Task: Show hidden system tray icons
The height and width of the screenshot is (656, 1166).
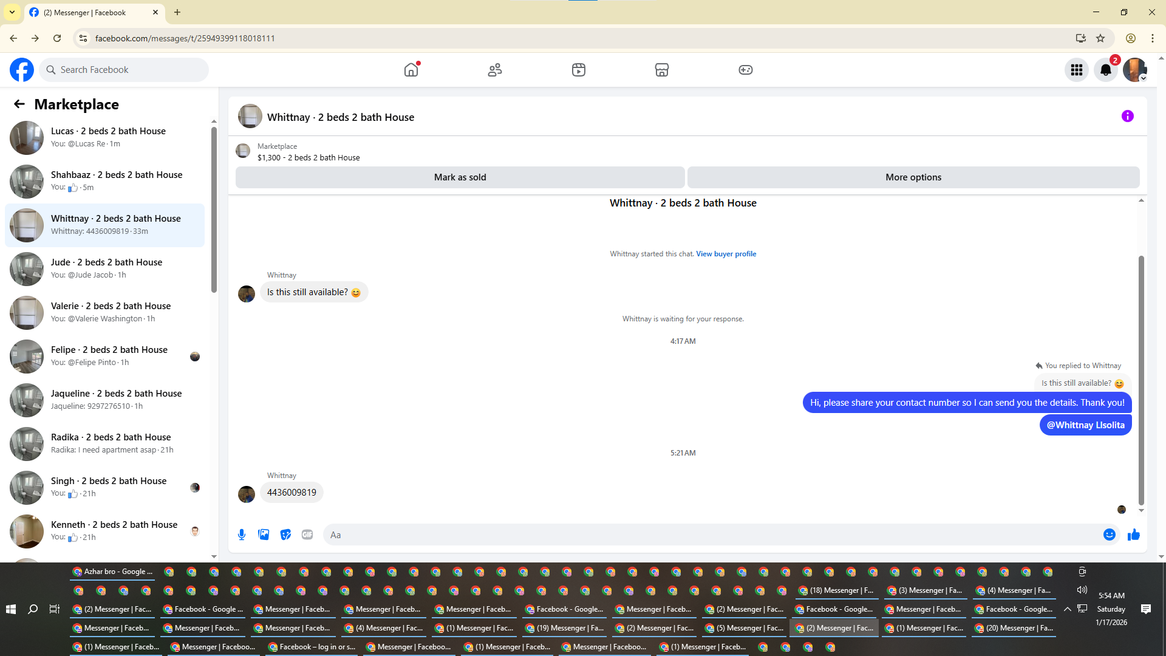Action: tap(1067, 609)
